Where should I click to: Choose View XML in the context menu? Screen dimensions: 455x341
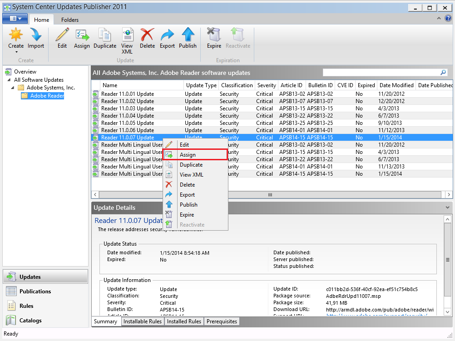[x=196, y=175]
